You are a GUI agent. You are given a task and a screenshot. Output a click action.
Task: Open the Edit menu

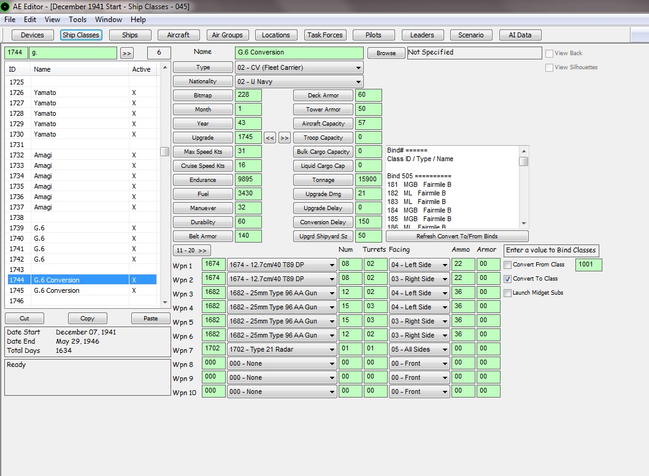pyautogui.click(x=30, y=20)
